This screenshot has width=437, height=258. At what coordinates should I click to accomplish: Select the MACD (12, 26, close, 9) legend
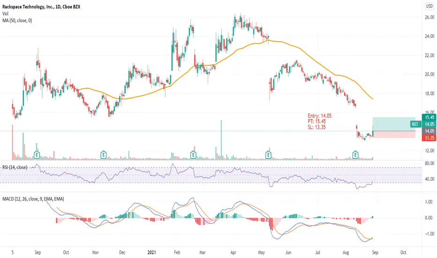tap(33, 199)
